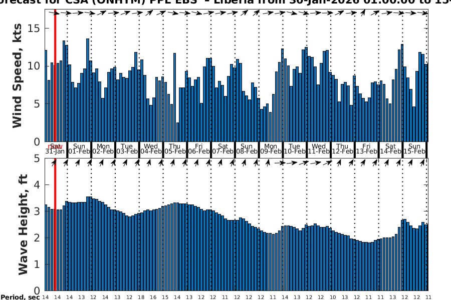Image resolution: width=451 pixels, height=300 pixels.
Task: Click the Wind Speed, kts axis title
Action: (18, 77)
